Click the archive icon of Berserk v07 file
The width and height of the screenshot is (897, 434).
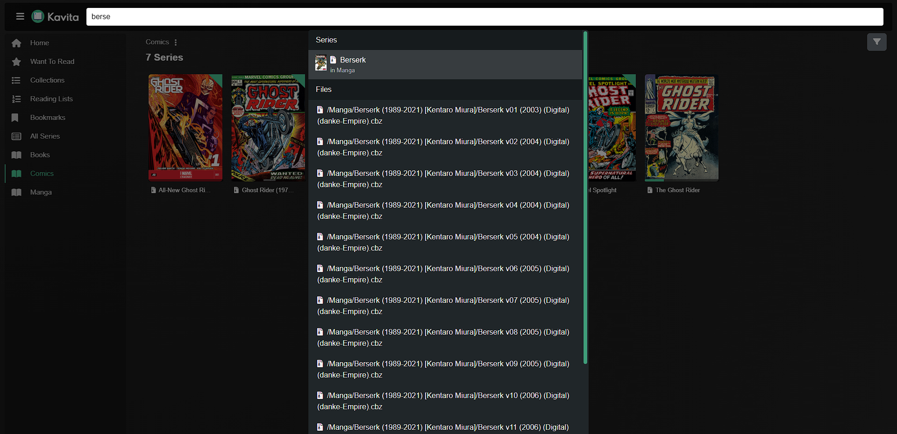[320, 300]
